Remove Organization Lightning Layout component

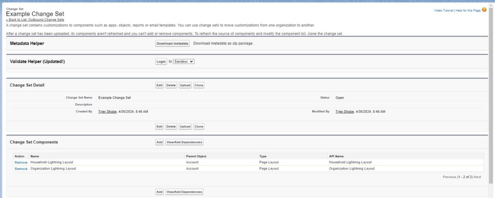21,169
